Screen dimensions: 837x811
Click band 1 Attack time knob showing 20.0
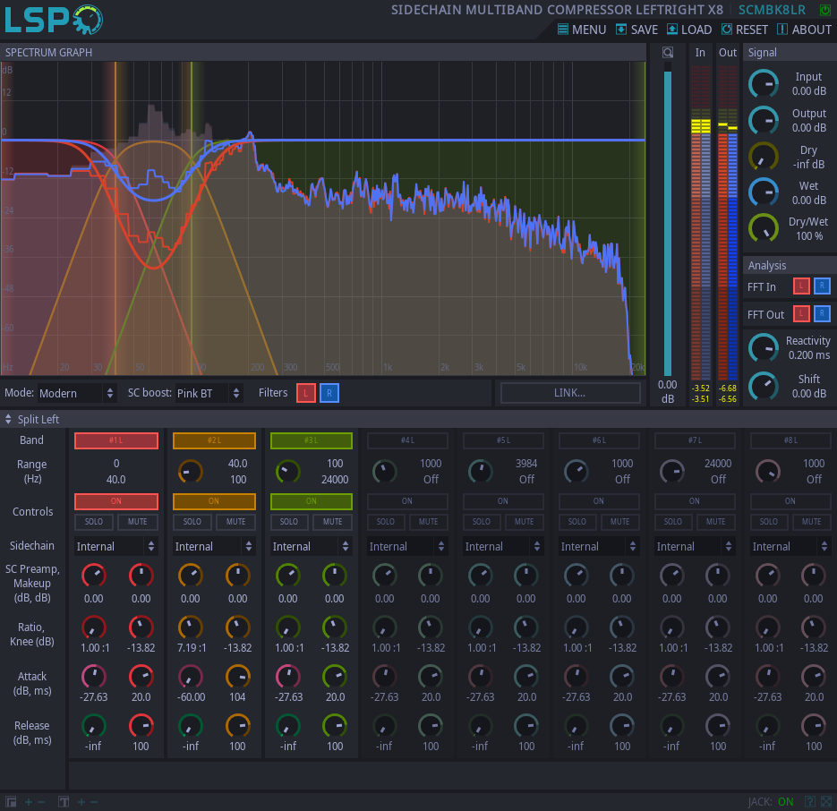[141, 677]
